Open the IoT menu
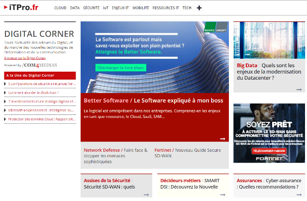 click(x=105, y=8)
